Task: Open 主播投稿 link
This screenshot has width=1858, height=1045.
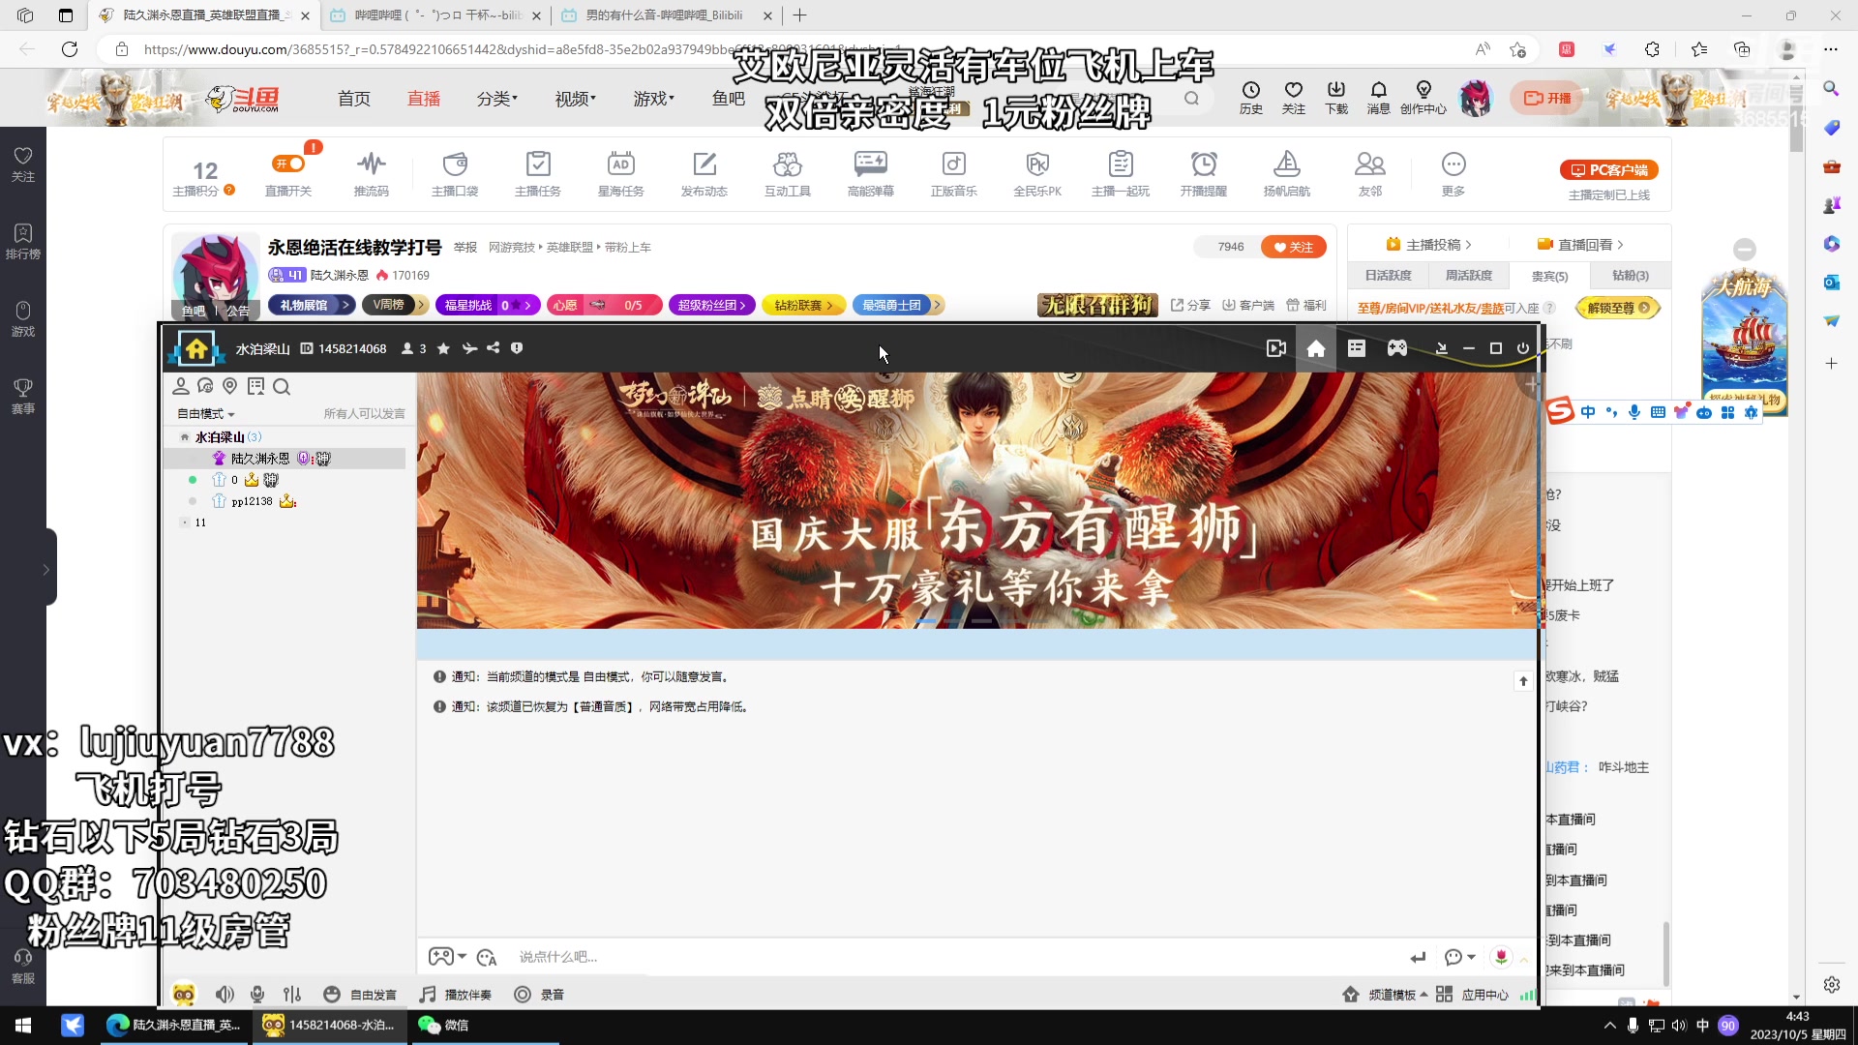Action: click(x=1428, y=245)
